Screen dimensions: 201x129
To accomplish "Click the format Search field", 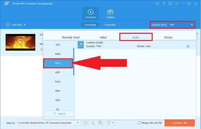I will pos(59,114).
